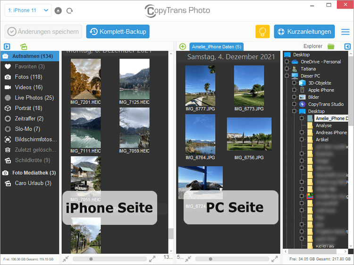Add new PC folder green plus
The width and height of the screenshot is (354, 265).
(x=182, y=47)
